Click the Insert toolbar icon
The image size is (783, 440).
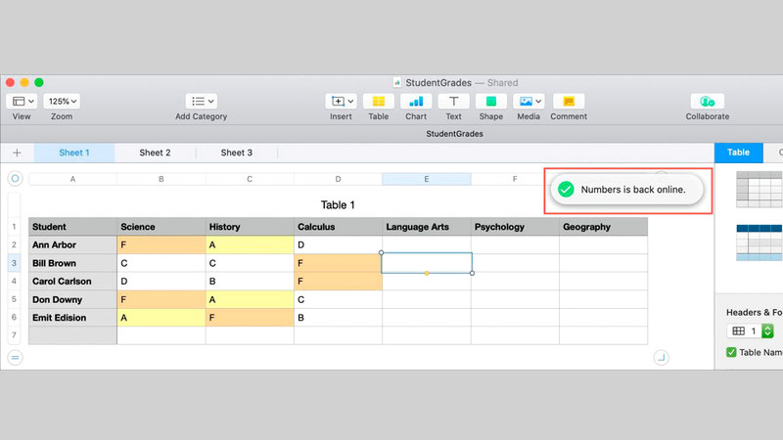[341, 101]
